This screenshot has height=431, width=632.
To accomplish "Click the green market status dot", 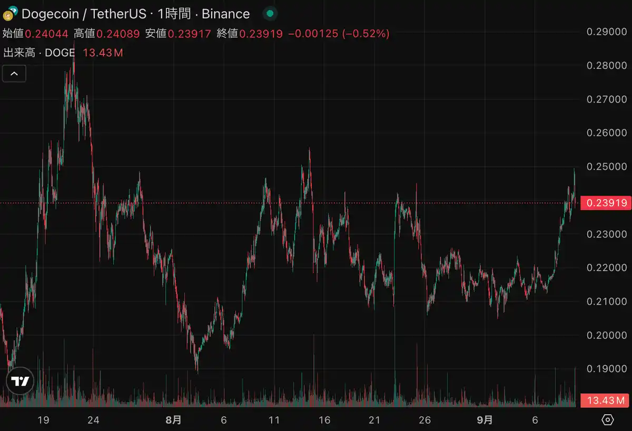I will tap(270, 14).
